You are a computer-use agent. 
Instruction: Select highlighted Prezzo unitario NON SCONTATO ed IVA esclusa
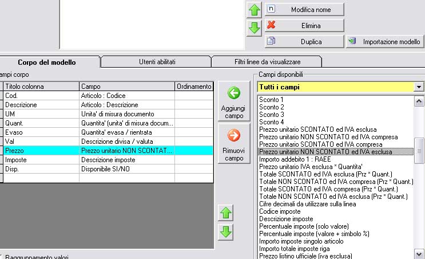click(x=336, y=152)
